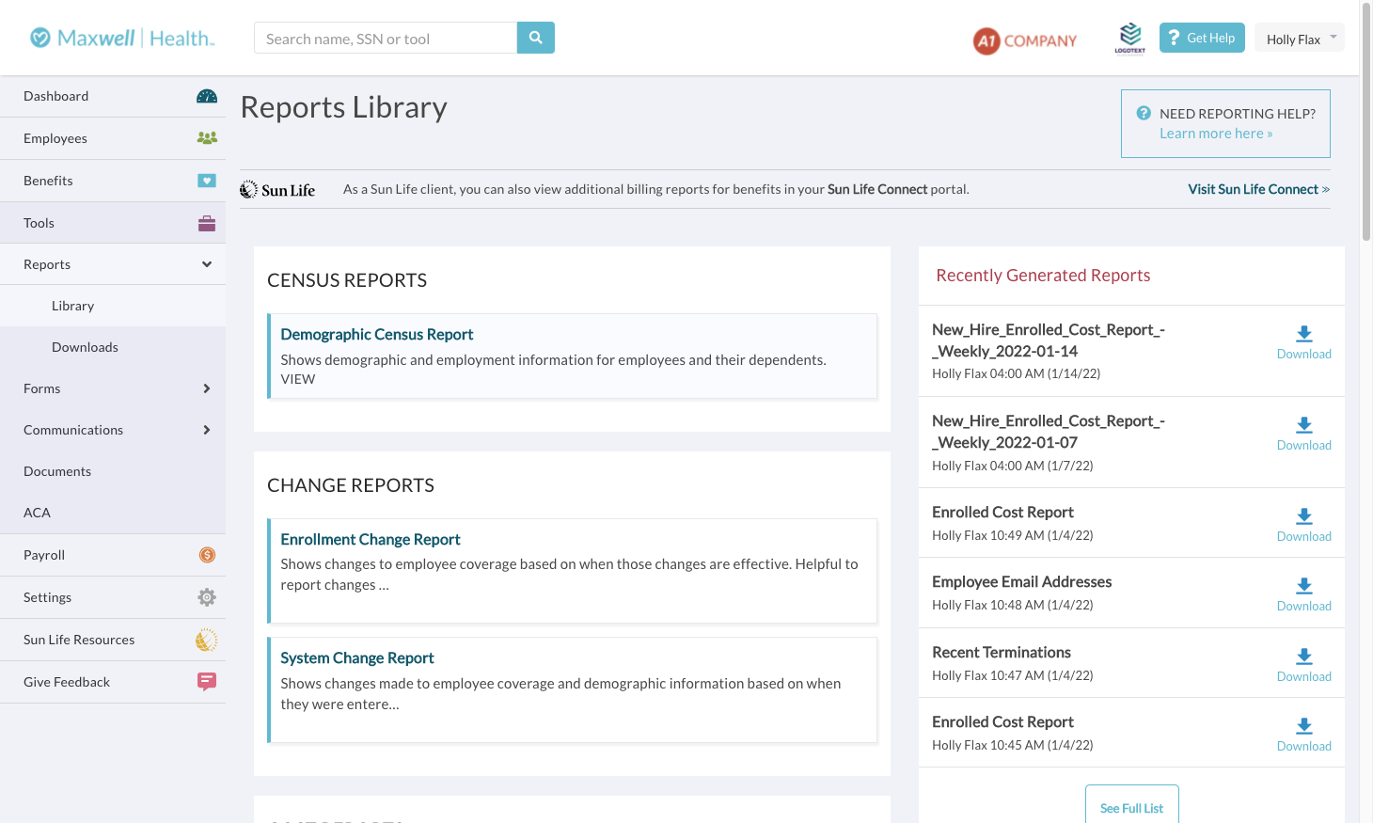Image resolution: width=1373 pixels, height=823 pixels.
Task: Click the Benefits heart icon
Action: click(207, 181)
